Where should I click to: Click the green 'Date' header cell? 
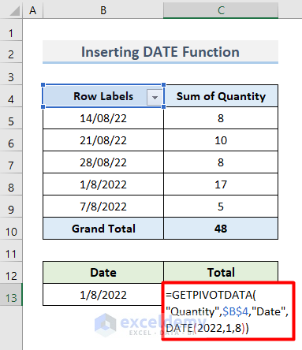103,273
